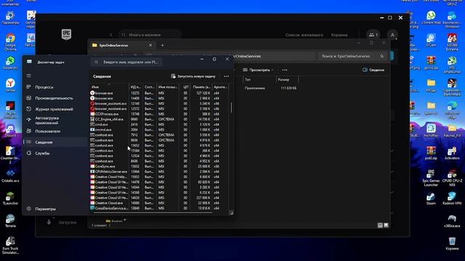Select CC_Engine_x64.exe process row
Screen dimensions: 465x261
(159, 119)
